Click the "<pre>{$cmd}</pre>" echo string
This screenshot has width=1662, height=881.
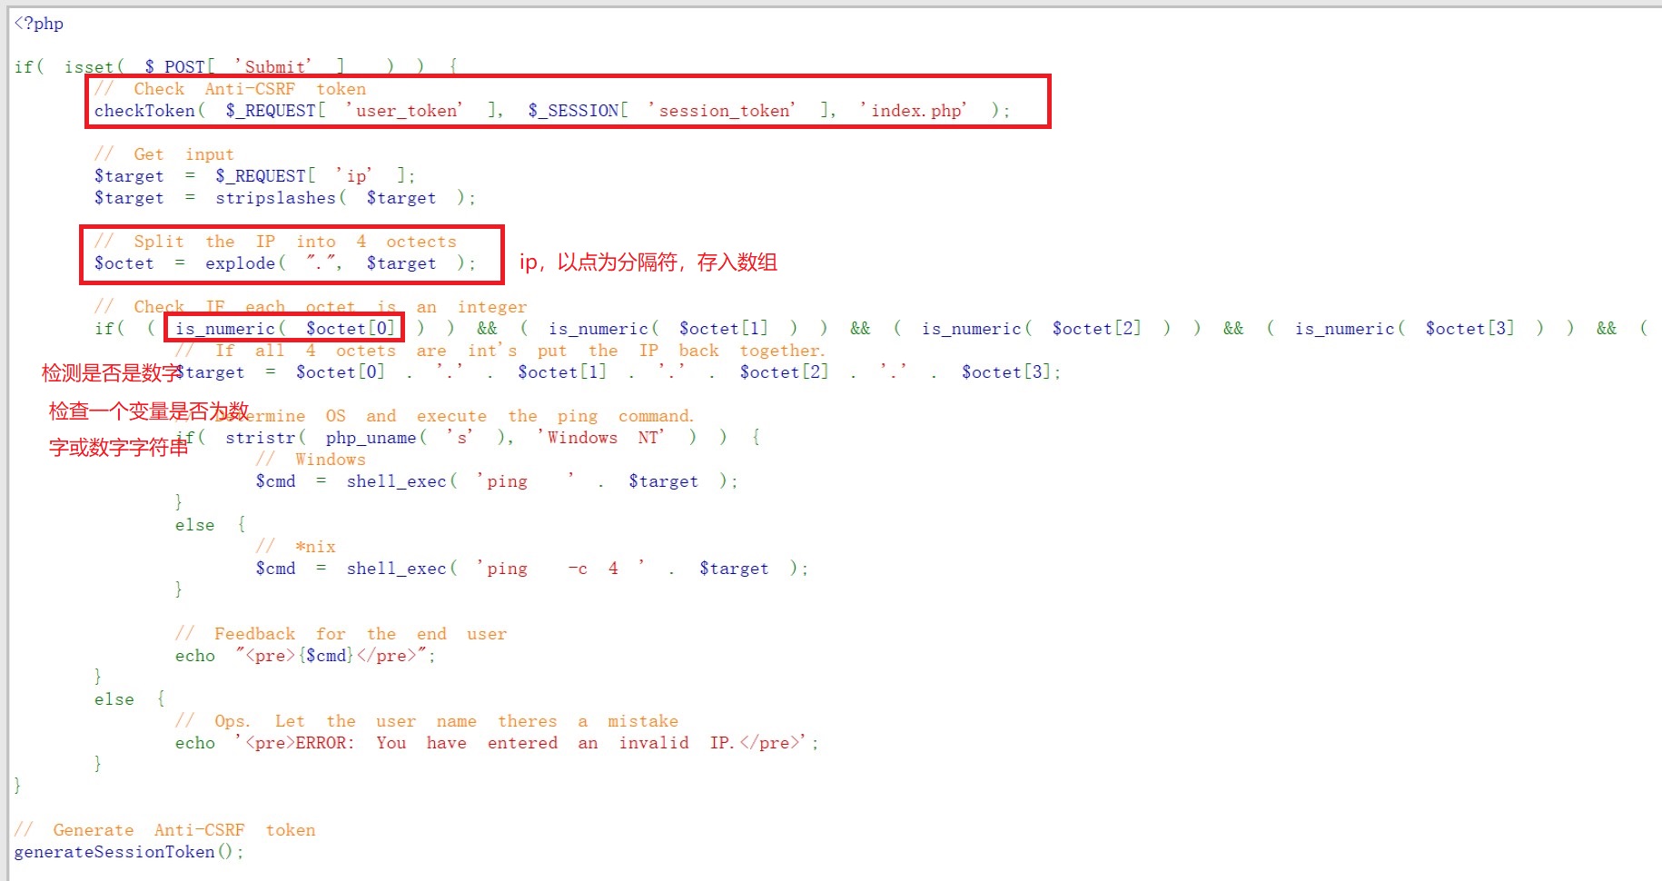(x=331, y=656)
